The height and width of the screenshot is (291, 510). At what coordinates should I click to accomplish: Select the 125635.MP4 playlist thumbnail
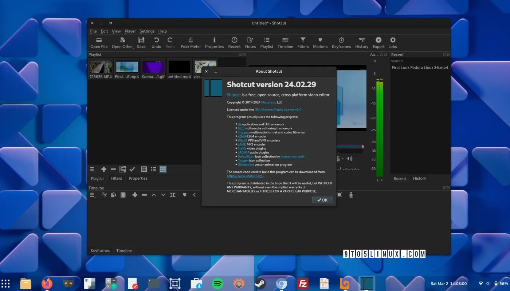[x=101, y=67]
